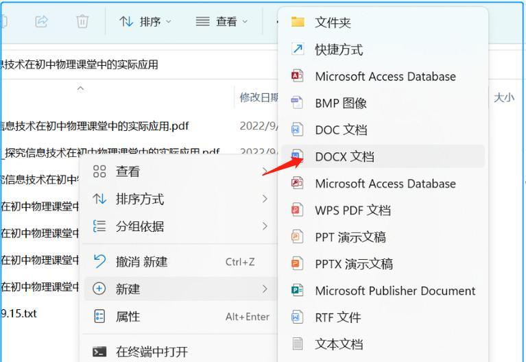This screenshot has width=526, height=362.
Task: Click the view lines icon in toolbar
Action: (x=202, y=21)
